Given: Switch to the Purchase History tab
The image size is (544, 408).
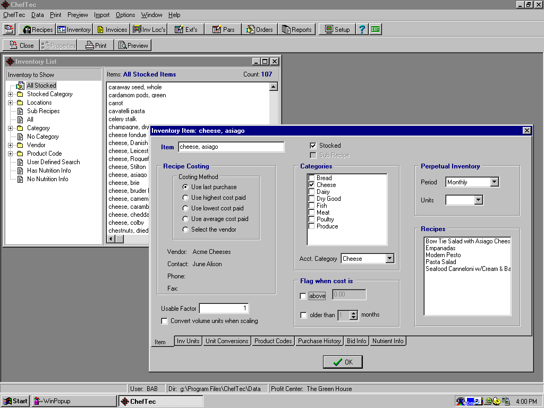Looking at the screenshot, I should coord(319,341).
